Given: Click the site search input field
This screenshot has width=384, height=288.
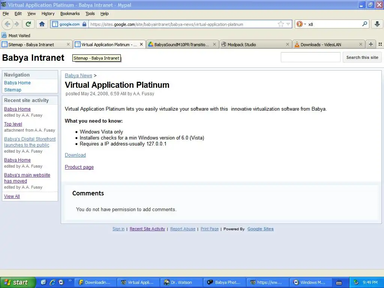Looking at the screenshot, I should (x=310, y=57).
